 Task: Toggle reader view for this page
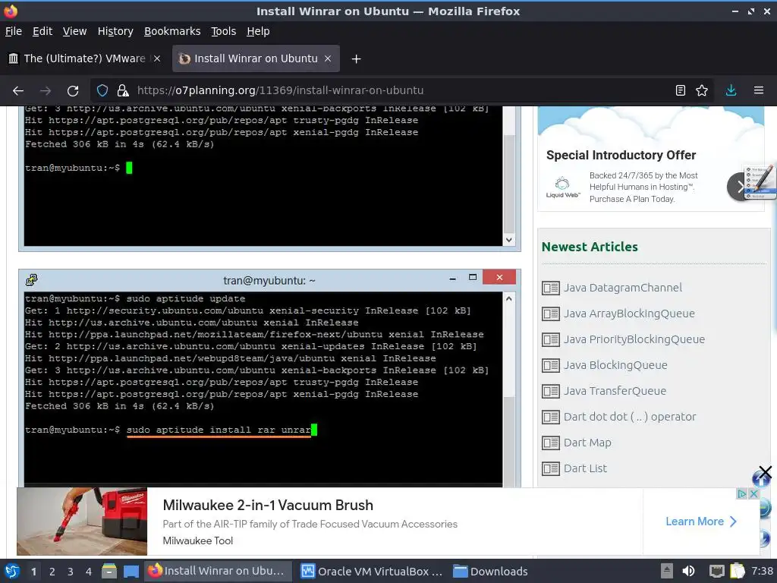tap(681, 90)
